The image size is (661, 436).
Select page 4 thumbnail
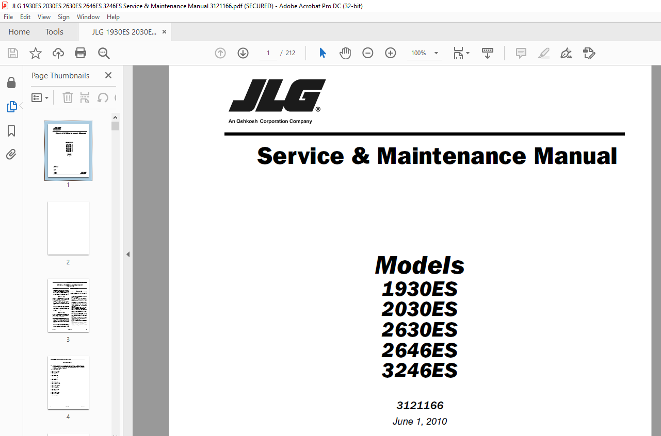(x=68, y=382)
